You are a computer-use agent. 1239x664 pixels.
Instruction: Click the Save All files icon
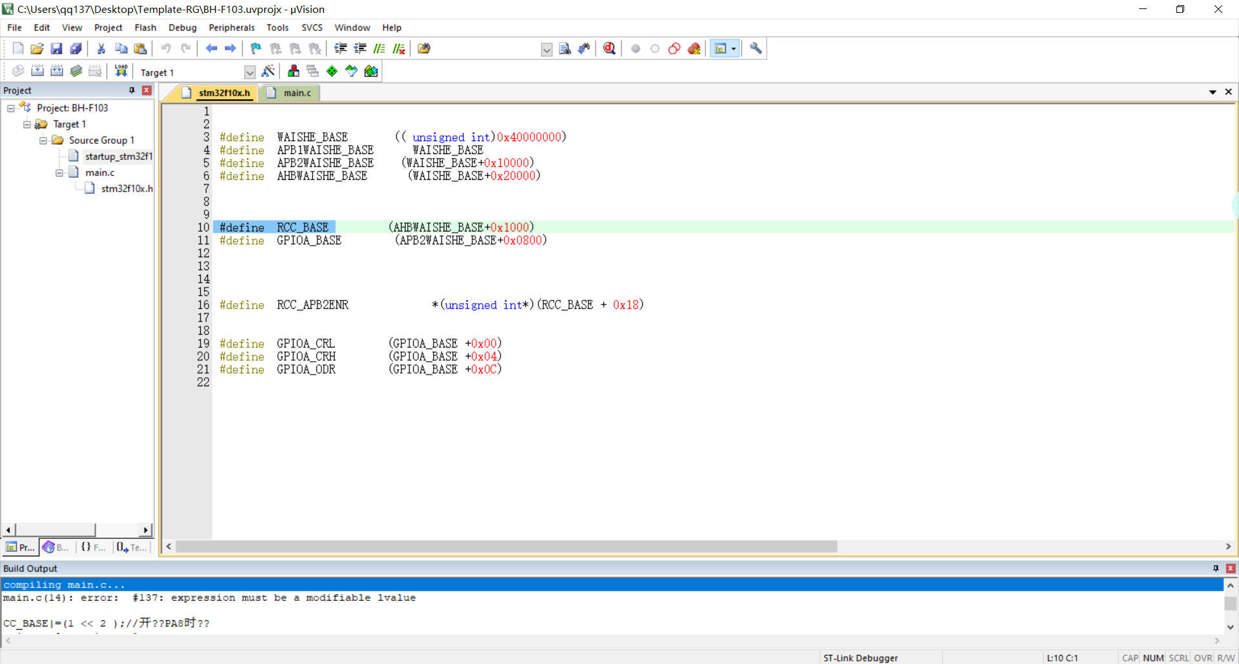[76, 48]
